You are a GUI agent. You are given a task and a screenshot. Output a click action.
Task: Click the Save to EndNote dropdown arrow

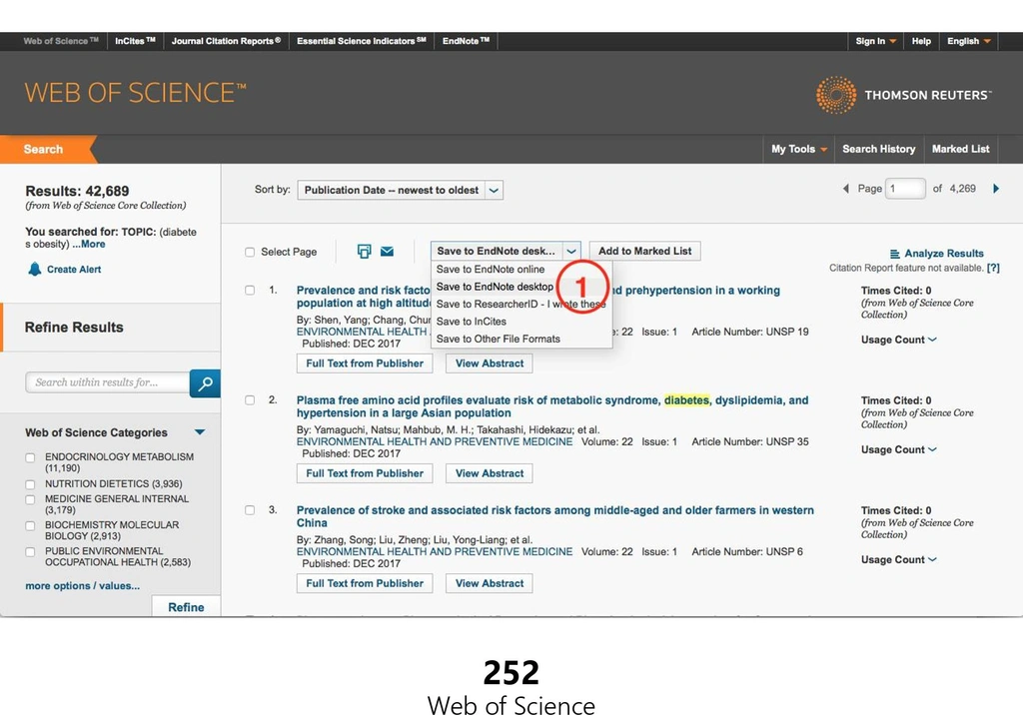(x=570, y=251)
